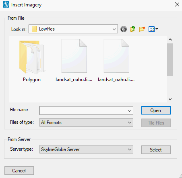The height and width of the screenshot is (178, 182).
Task: Open the Files of type dropdown
Action: tap(86, 123)
